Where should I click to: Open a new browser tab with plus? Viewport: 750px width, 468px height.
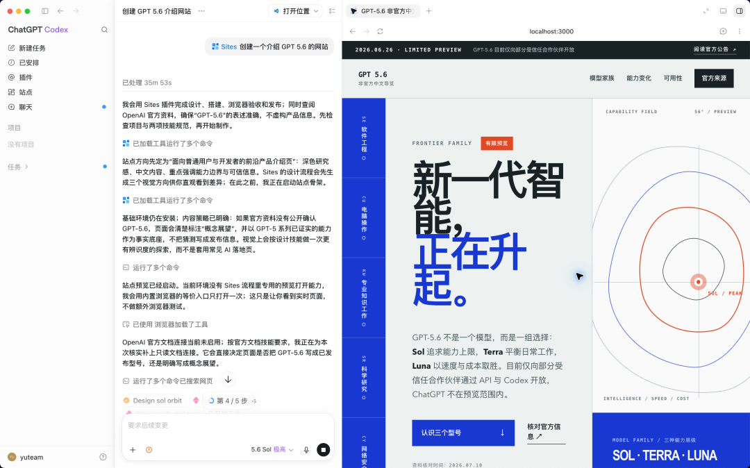[x=429, y=11]
